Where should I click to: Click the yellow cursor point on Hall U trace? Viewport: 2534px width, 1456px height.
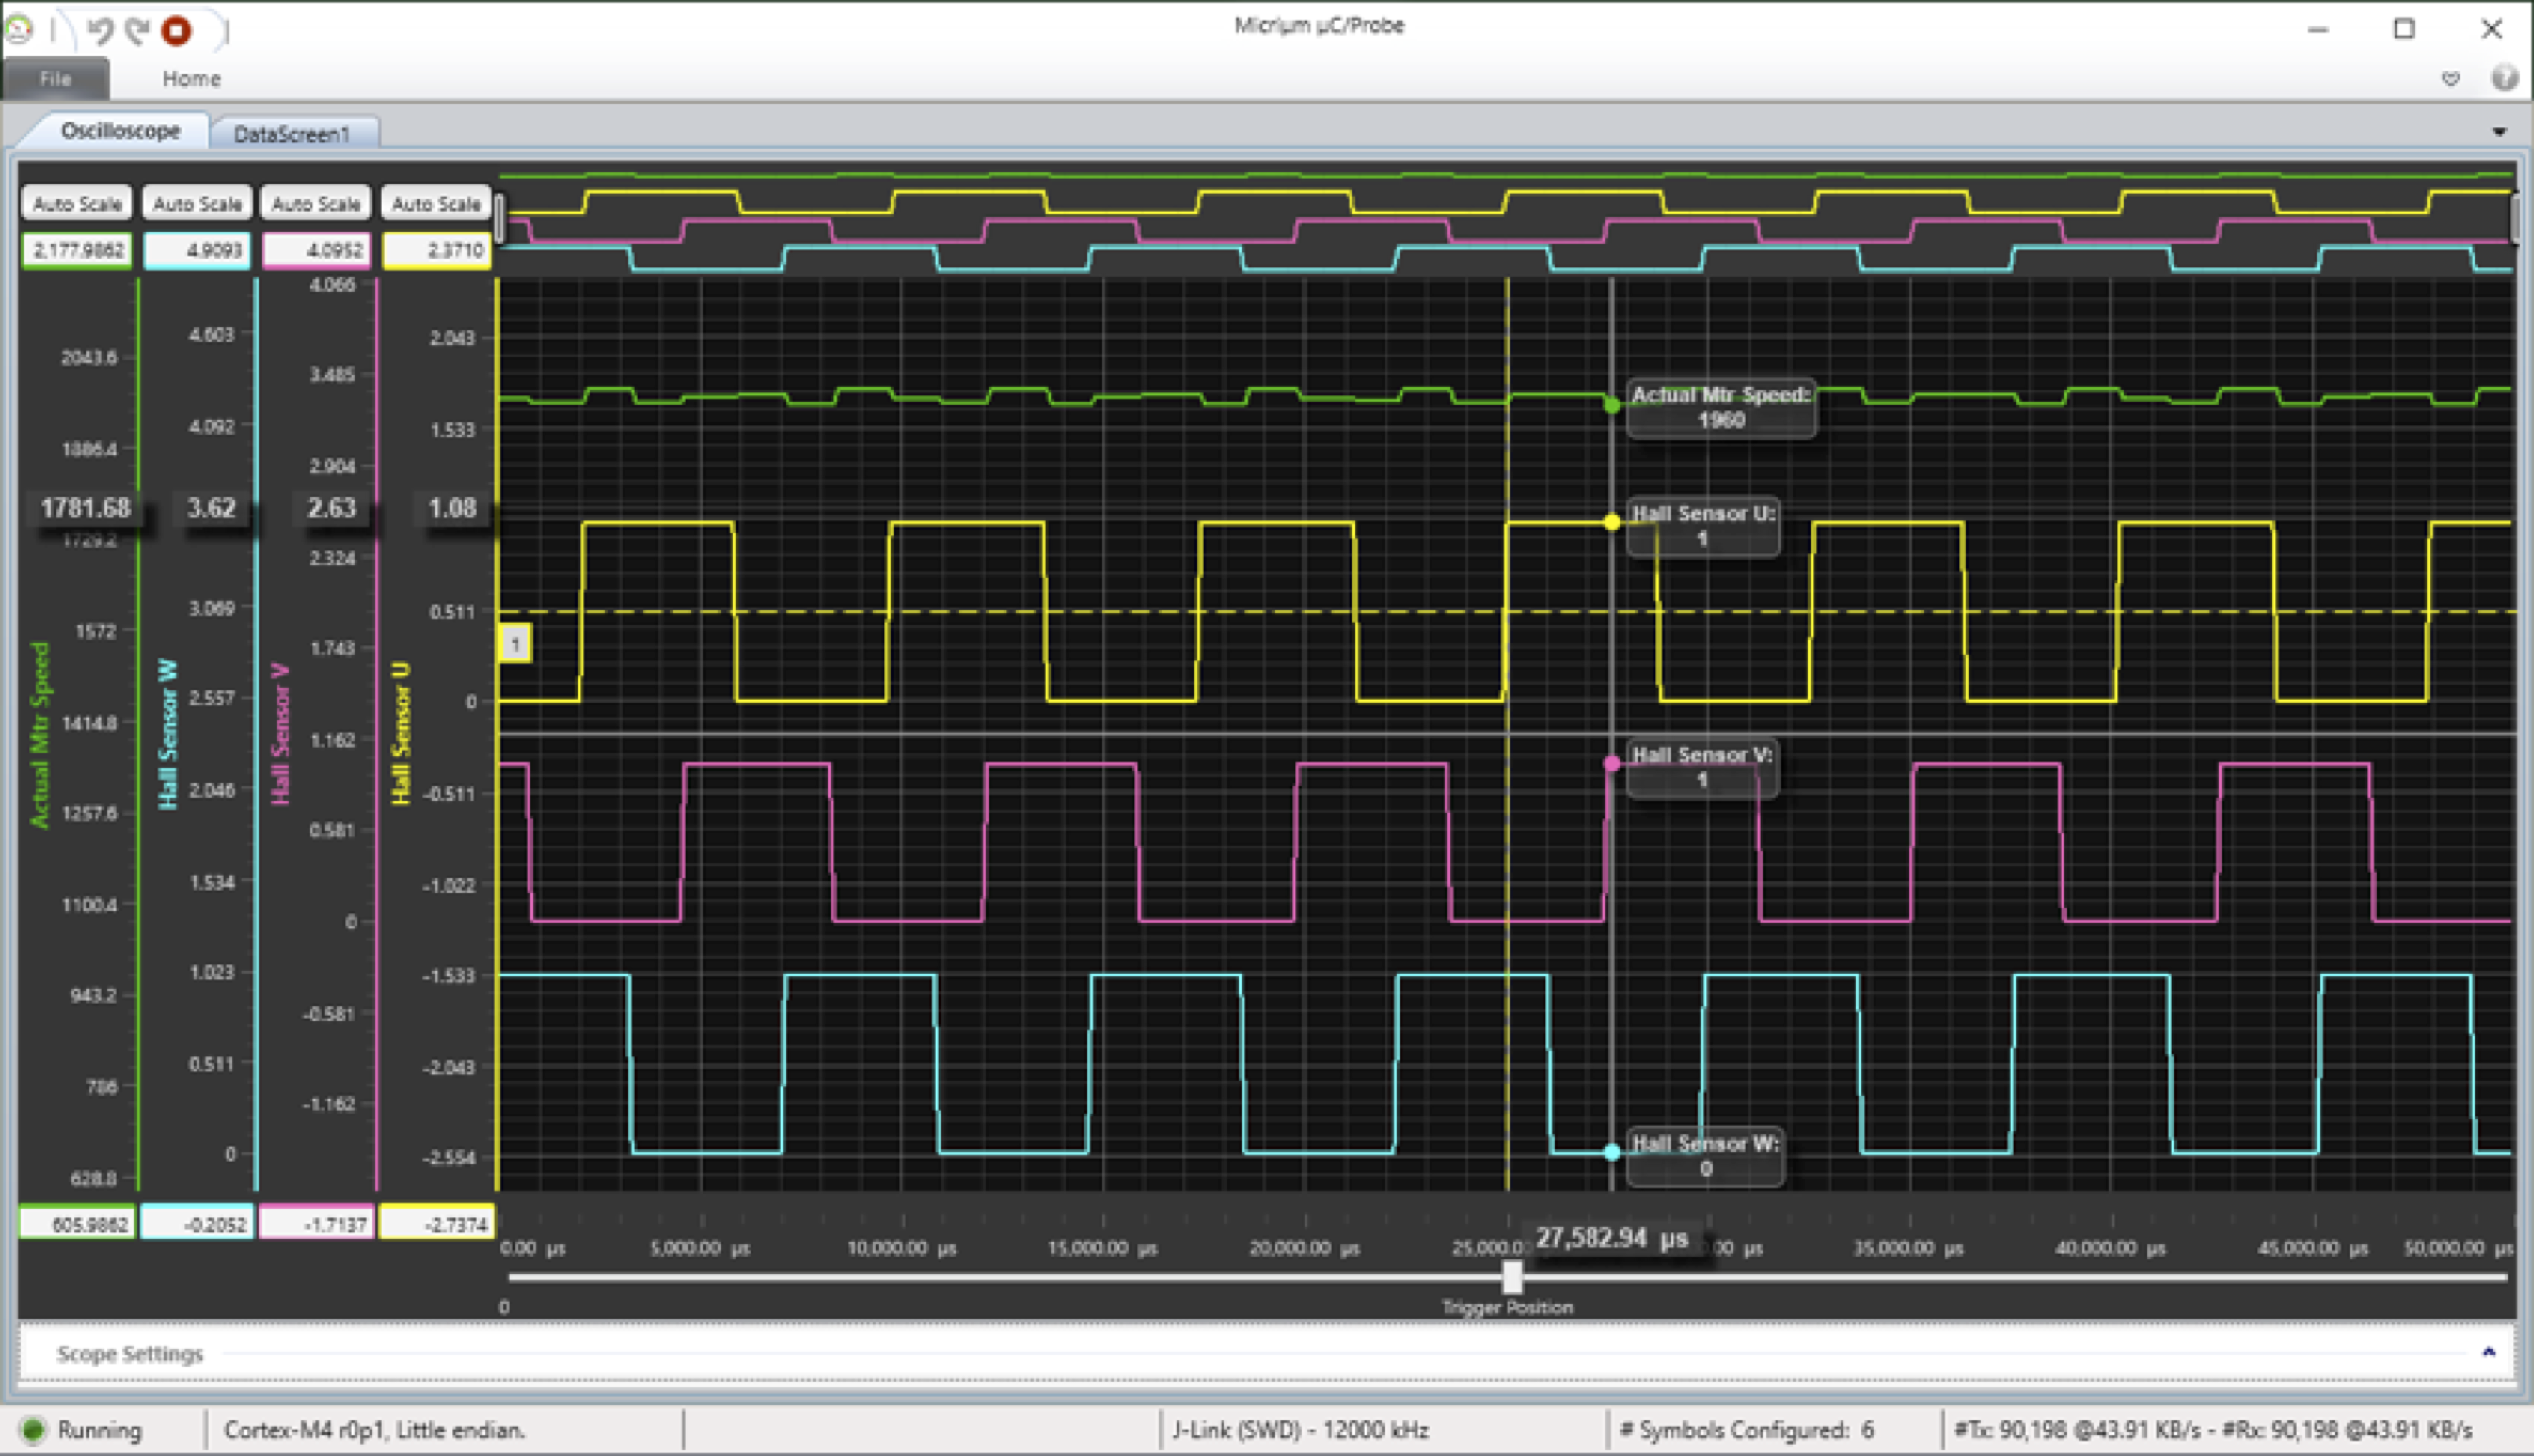[x=1612, y=522]
